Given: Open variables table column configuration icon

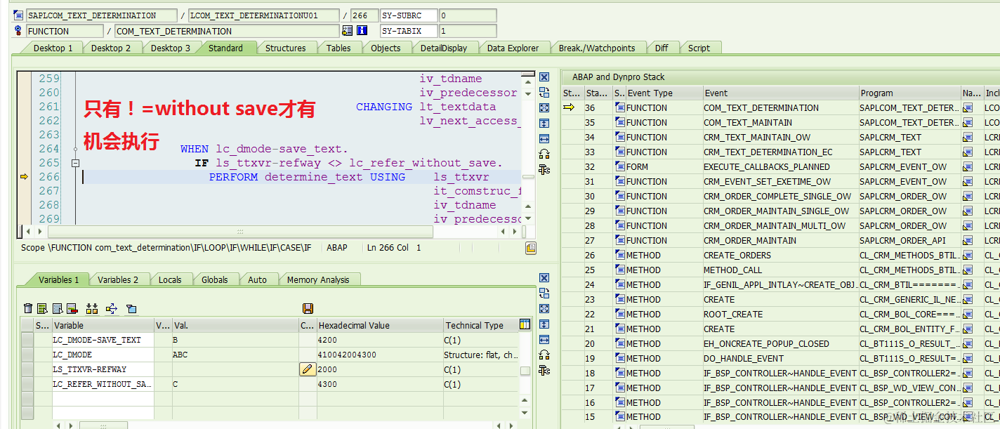Looking at the screenshot, I should click(x=525, y=324).
